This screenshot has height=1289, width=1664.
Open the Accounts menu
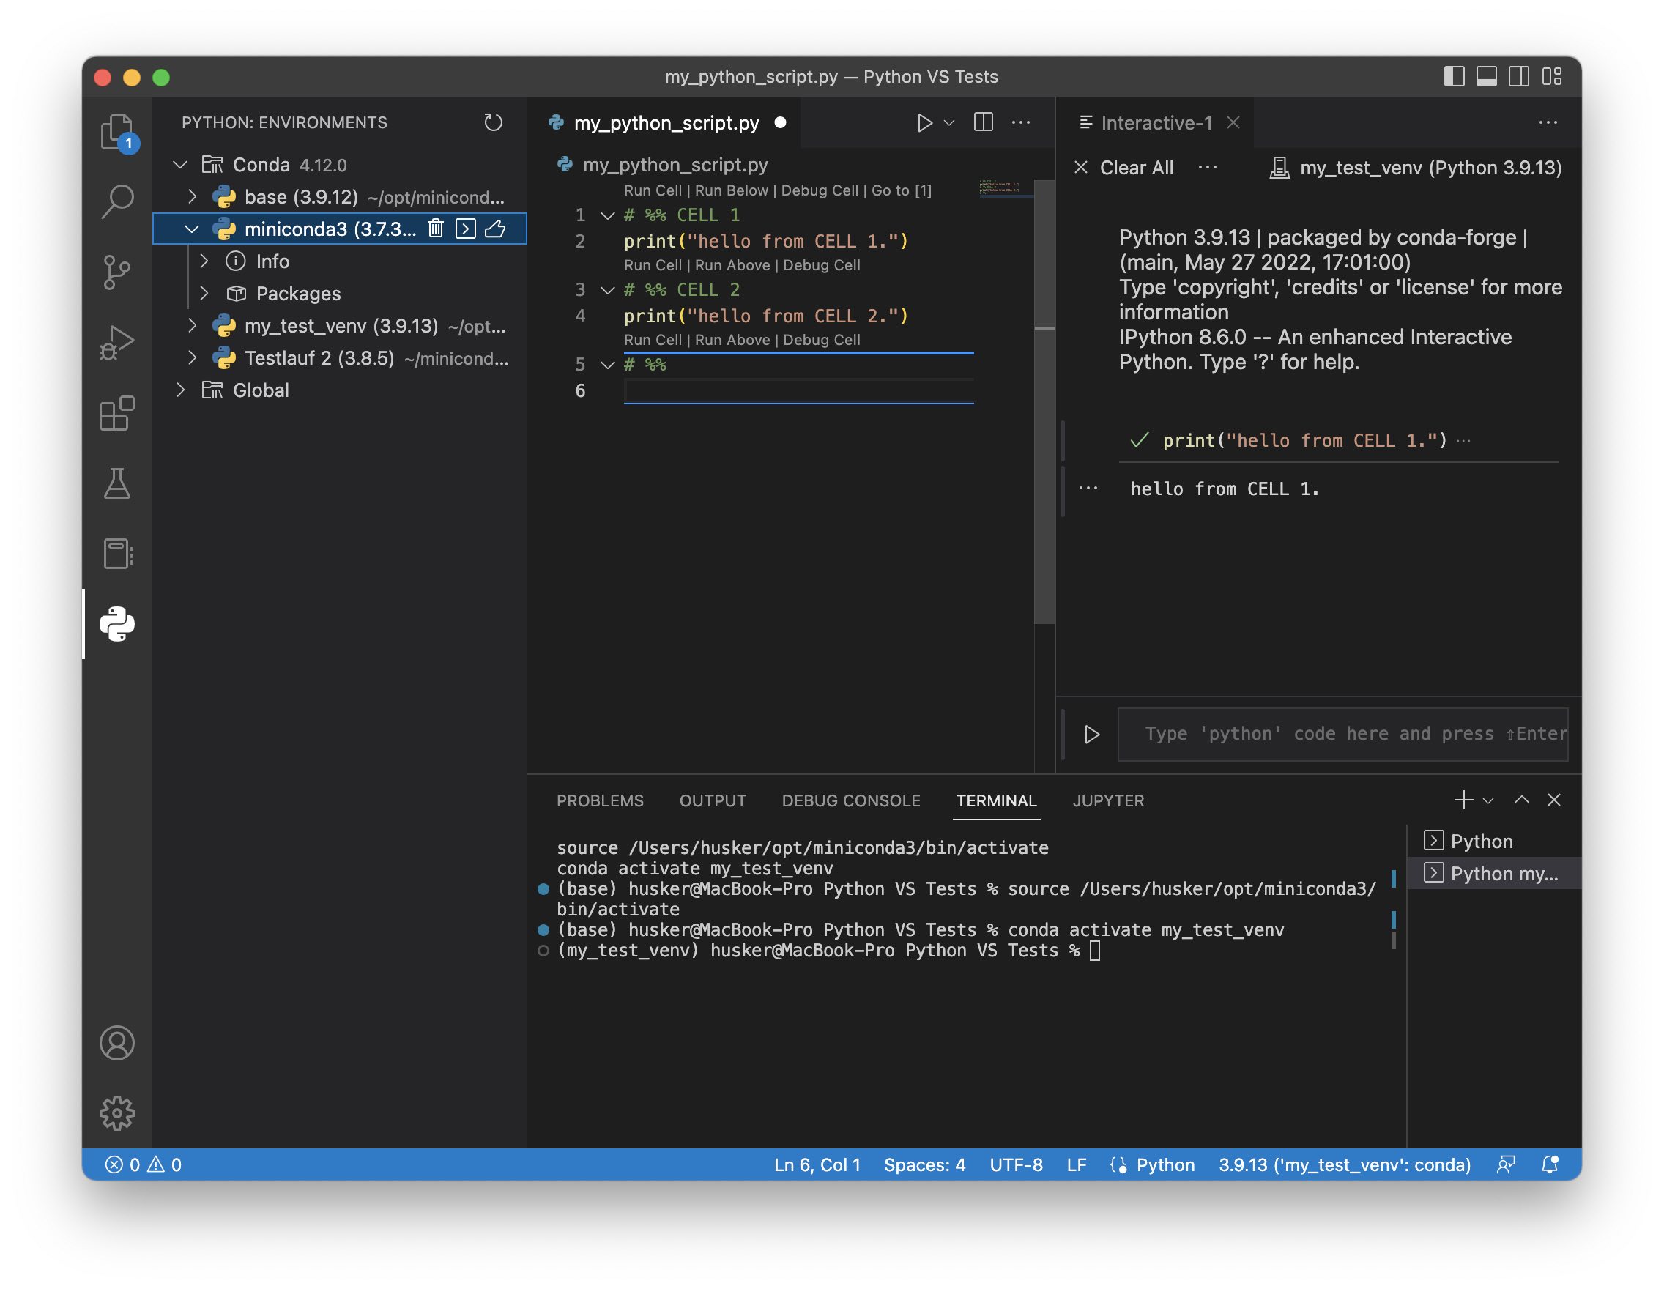116,1043
